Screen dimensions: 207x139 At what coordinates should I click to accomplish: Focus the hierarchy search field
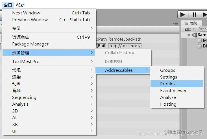203,29
